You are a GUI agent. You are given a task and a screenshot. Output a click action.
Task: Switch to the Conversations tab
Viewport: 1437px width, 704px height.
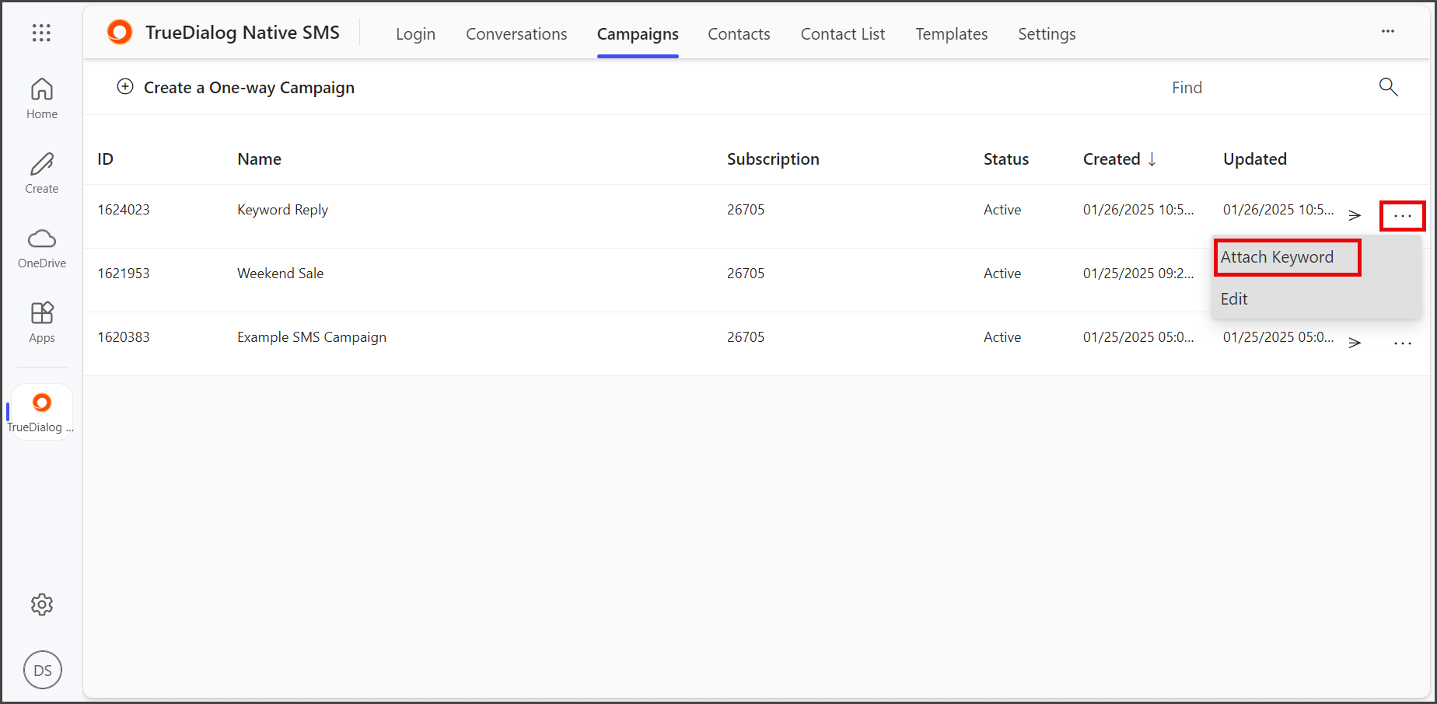517,34
